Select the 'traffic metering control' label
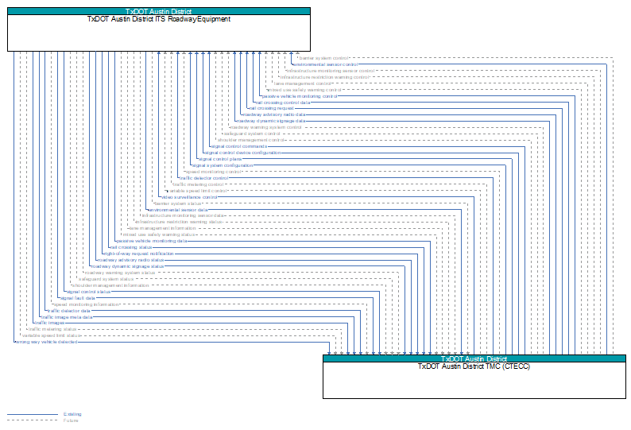The height and width of the screenshot is (430, 631). (198, 184)
